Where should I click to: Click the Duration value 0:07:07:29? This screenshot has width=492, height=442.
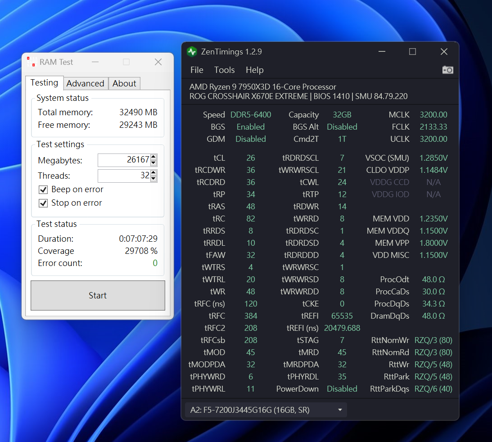click(138, 239)
